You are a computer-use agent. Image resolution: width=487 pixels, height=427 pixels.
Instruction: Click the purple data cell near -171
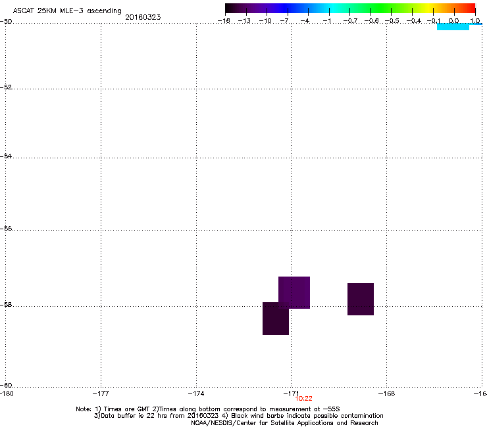[x=294, y=292]
